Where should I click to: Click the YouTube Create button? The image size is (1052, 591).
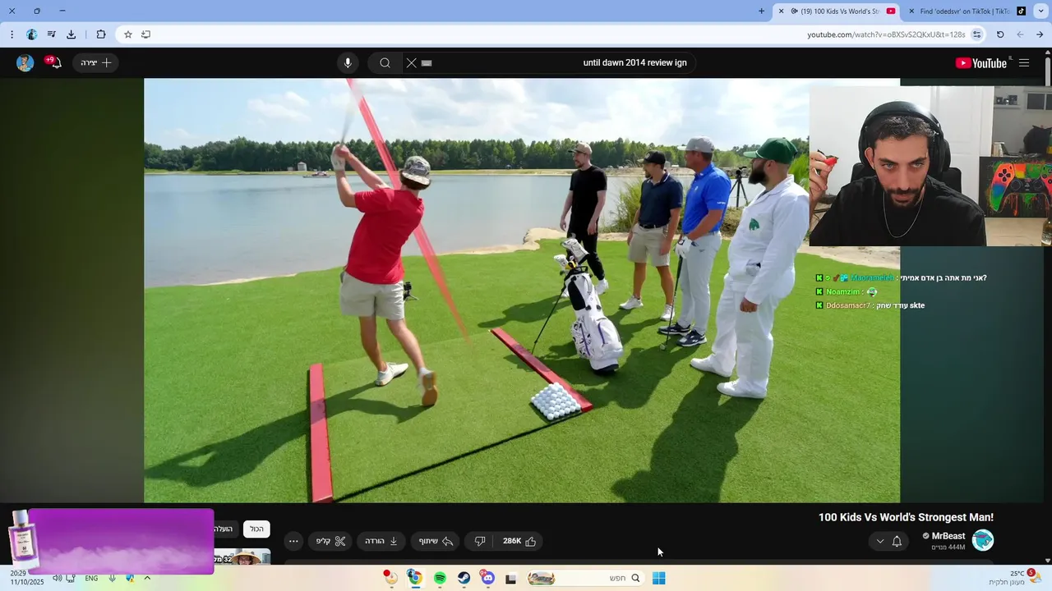point(95,63)
